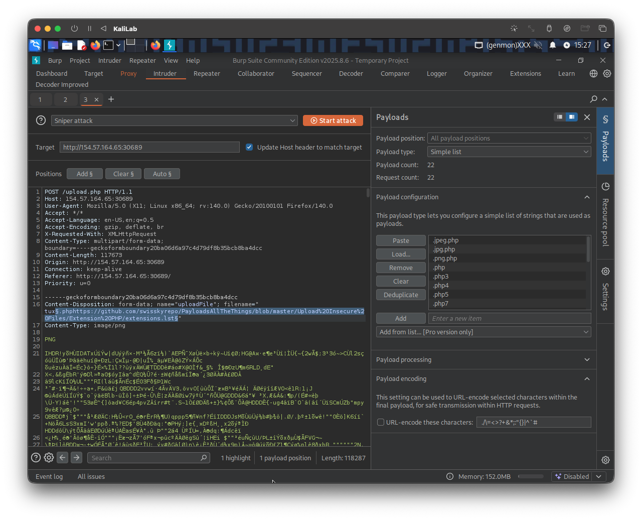This screenshot has width=642, height=520.
Task: Open Burp settings gear icon top right
Action: click(x=607, y=73)
